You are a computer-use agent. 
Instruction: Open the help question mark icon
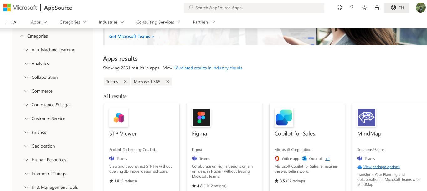[352, 8]
